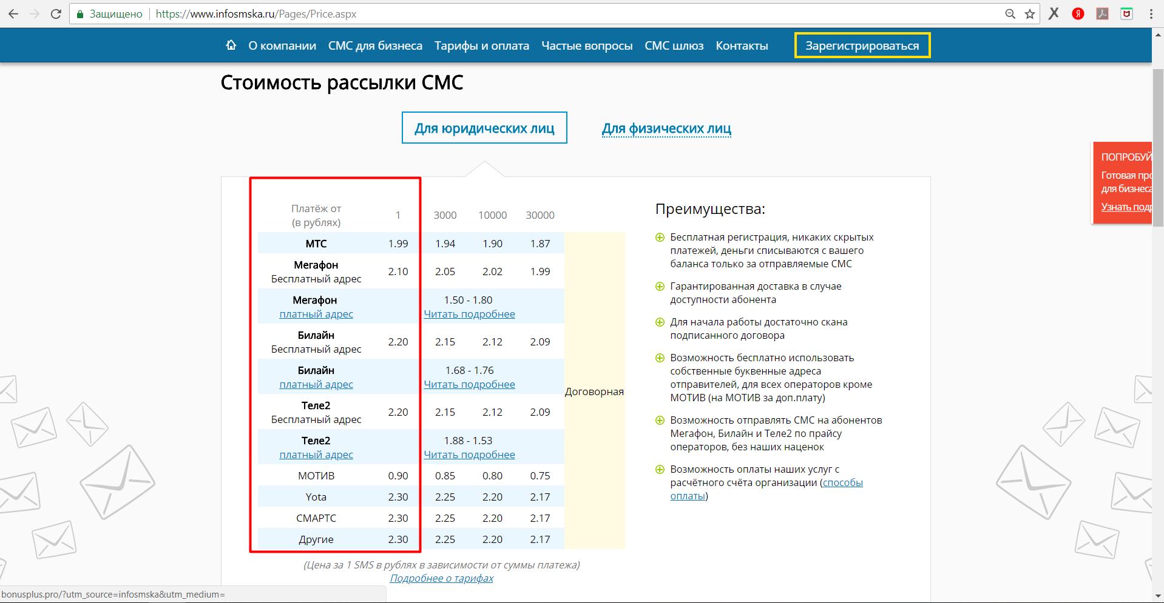The image size is (1164, 603).
Task: Click the 'Зарегистрироваться' button
Action: 862,45
